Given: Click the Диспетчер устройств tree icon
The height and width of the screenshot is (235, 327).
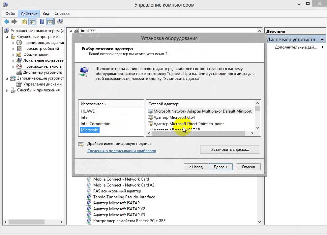Looking at the screenshot, I should [x=19, y=72].
